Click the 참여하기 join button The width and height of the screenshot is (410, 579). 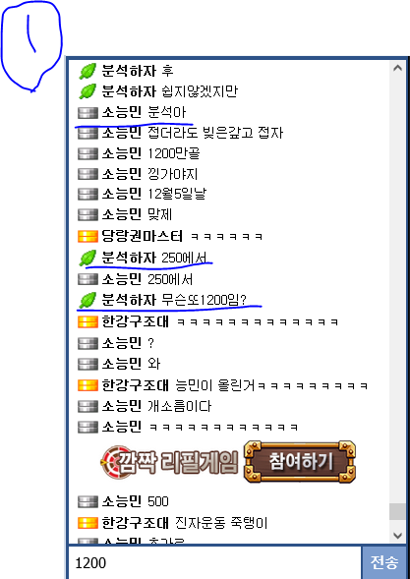300,462
